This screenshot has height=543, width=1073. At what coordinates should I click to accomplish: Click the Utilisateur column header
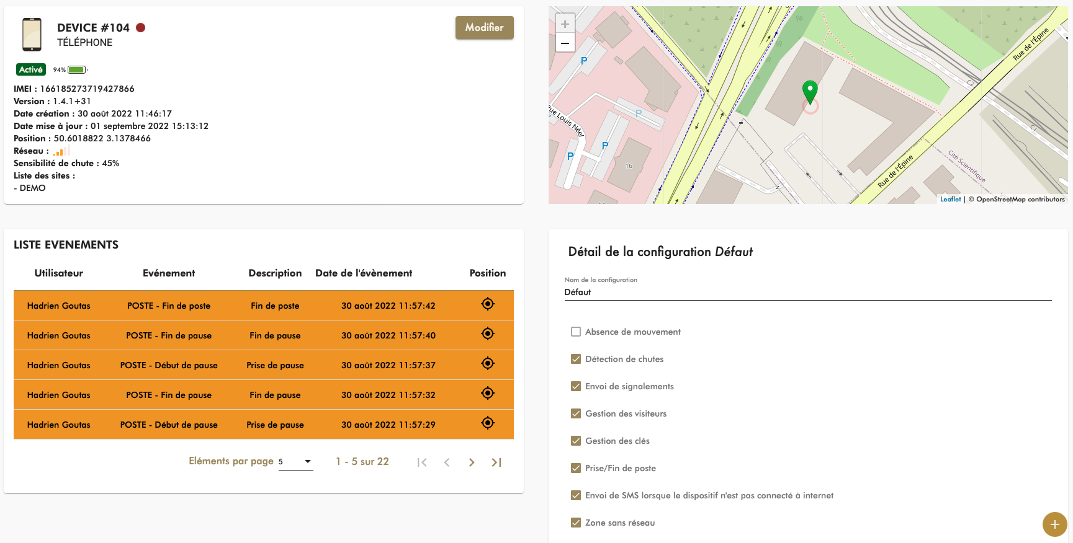[59, 273]
